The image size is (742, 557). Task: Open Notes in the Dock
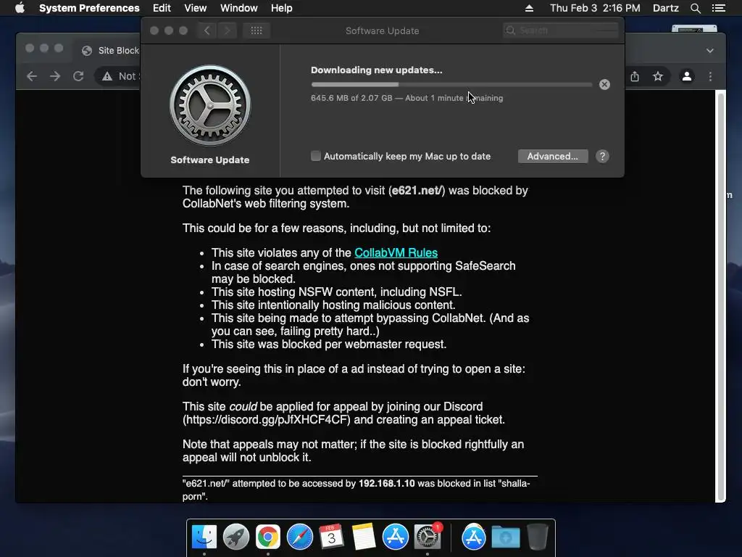point(364,537)
